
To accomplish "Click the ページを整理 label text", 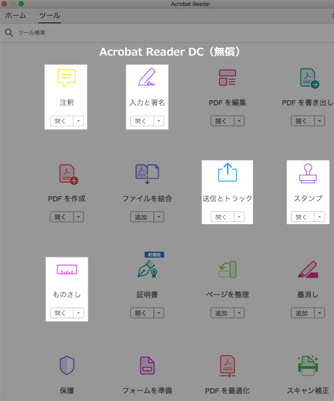I will tap(228, 295).
